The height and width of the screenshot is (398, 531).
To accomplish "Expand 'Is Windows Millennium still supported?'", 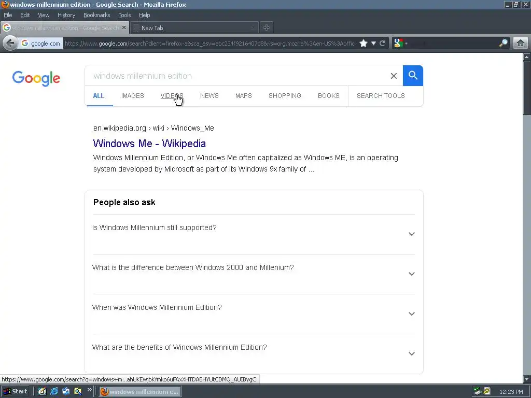I will coord(254,234).
